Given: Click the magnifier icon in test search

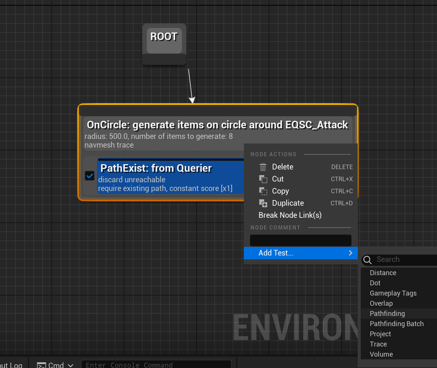Looking at the screenshot, I should pos(367,260).
